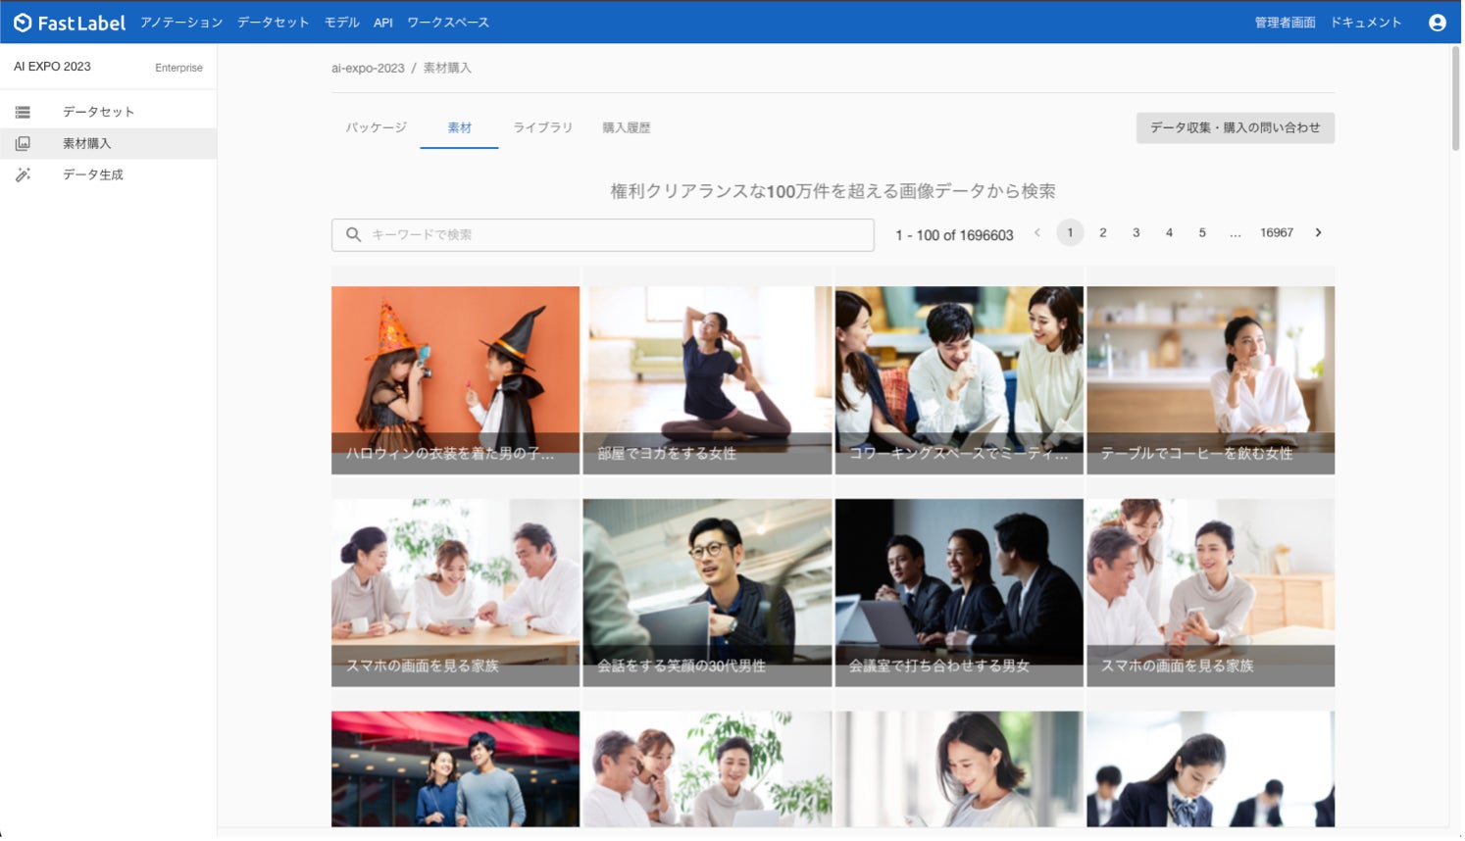Open the 部屋でヨガをする女性 thumbnail
The width and height of the screenshot is (1465, 841).
click(x=709, y=381)
